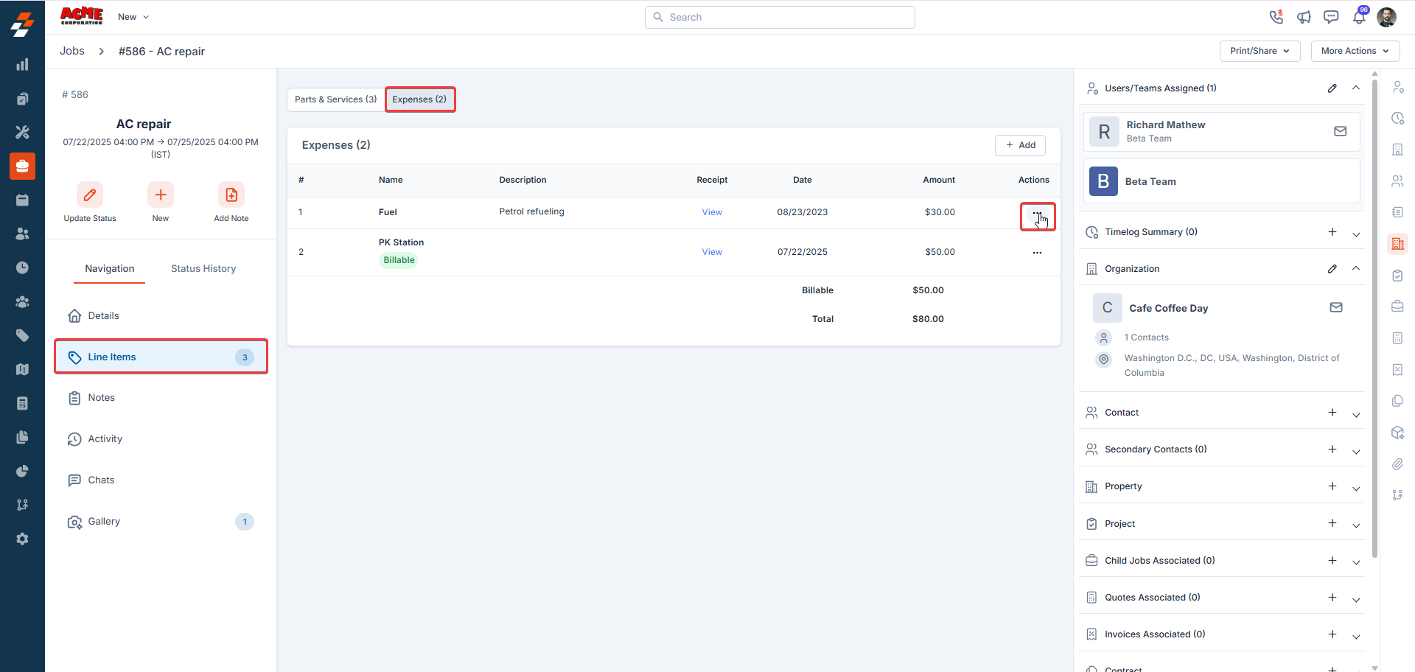View receipt for Fuel expense
Viewport: 1415px width, 672px height.
[712, 212]
